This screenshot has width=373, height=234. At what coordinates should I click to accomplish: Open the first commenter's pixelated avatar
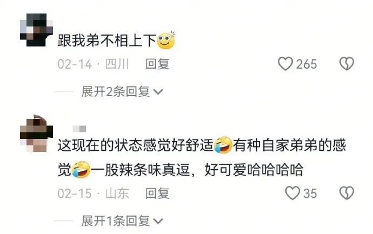point(36,30)
